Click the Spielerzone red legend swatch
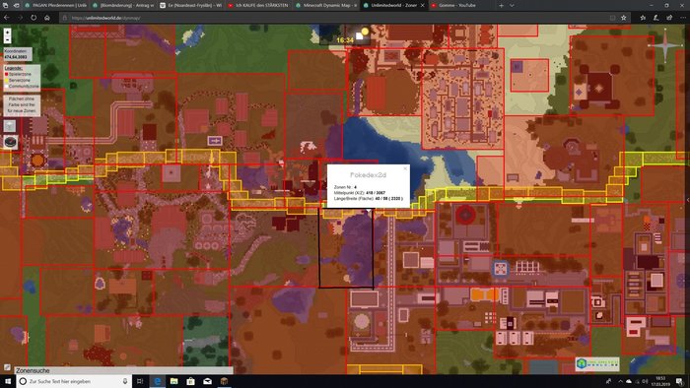Screen dimensions: 690x388 coord(6,74)
